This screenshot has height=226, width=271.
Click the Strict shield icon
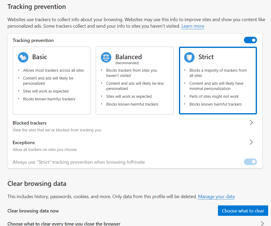point(189,57)
